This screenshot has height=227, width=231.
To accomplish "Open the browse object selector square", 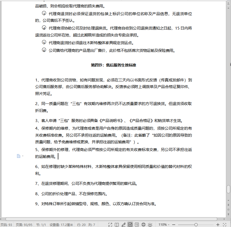I will tap(228, 209).
